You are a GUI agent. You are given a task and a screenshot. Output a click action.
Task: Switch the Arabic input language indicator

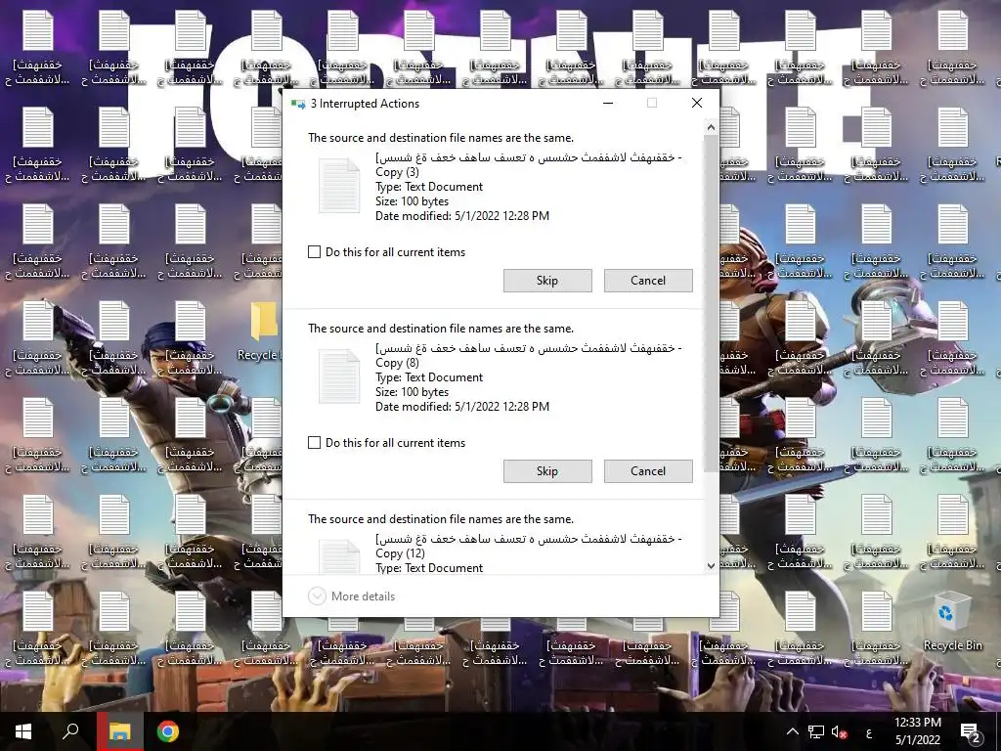coord(869,731)
